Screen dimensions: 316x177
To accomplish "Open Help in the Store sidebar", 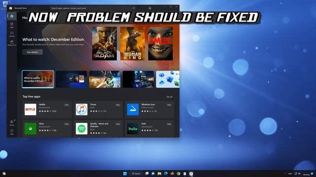I will 12,132.
